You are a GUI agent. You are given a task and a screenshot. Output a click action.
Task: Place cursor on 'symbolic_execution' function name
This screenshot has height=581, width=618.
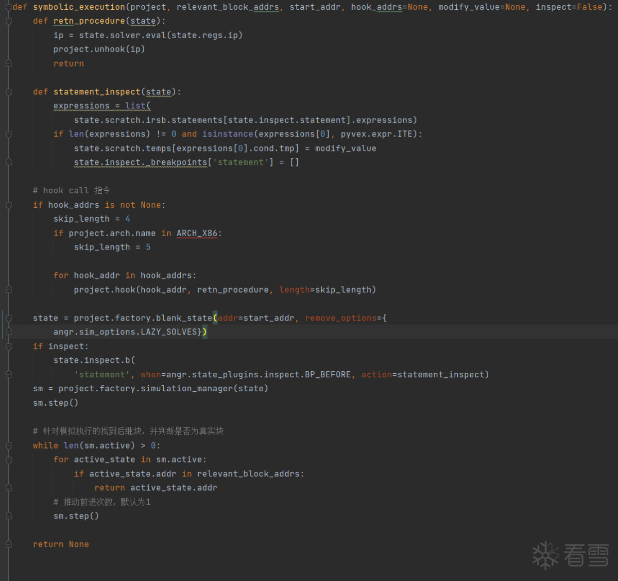pos(79,7)
